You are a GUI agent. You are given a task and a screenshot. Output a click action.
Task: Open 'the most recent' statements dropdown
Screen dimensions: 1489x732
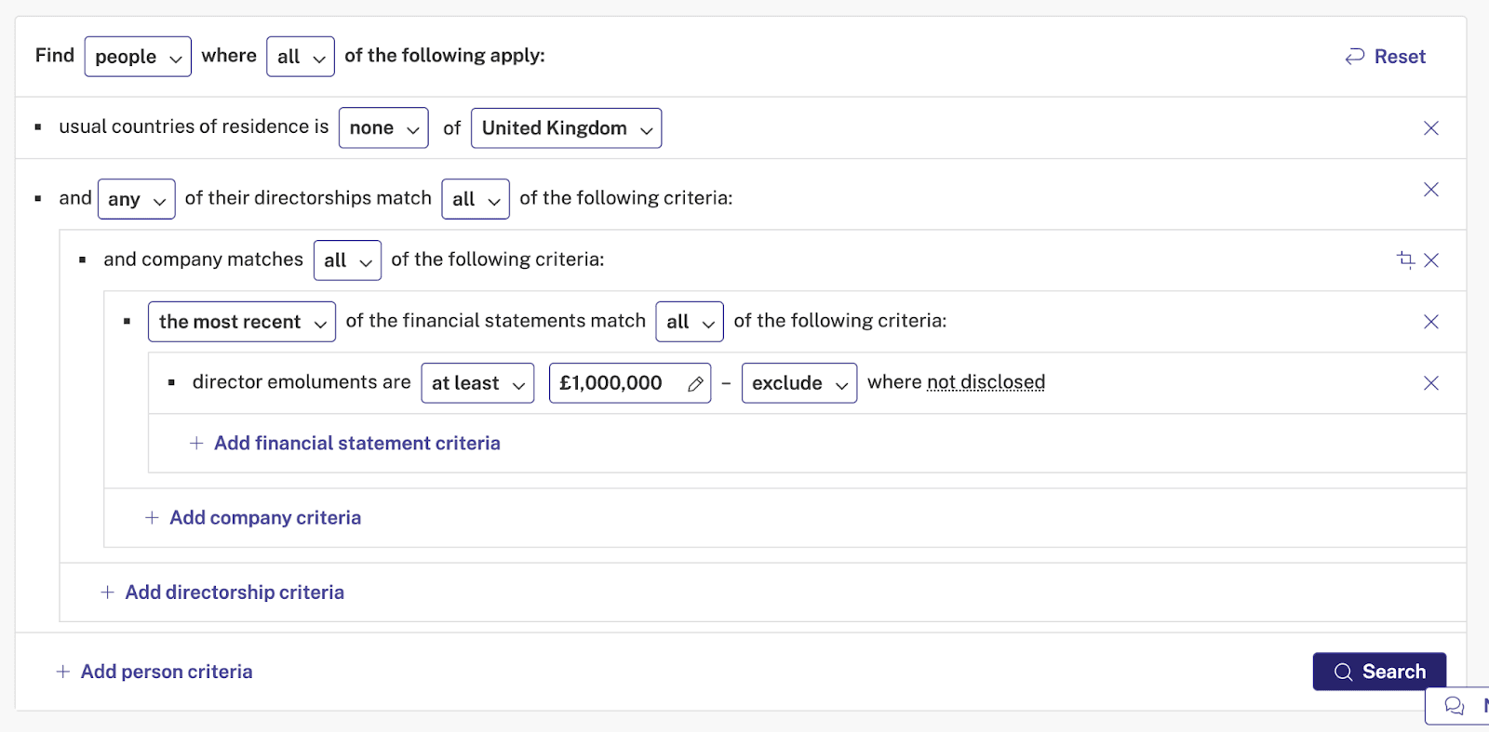click(x=242, y=322)
